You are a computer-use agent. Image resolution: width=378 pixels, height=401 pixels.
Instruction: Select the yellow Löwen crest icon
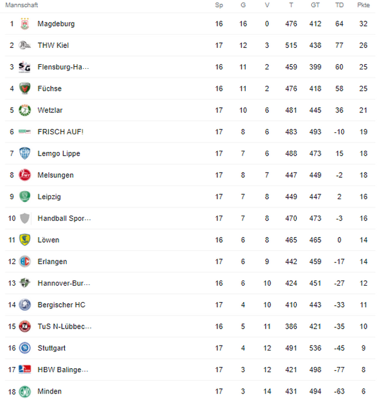[x=25, y=240]
